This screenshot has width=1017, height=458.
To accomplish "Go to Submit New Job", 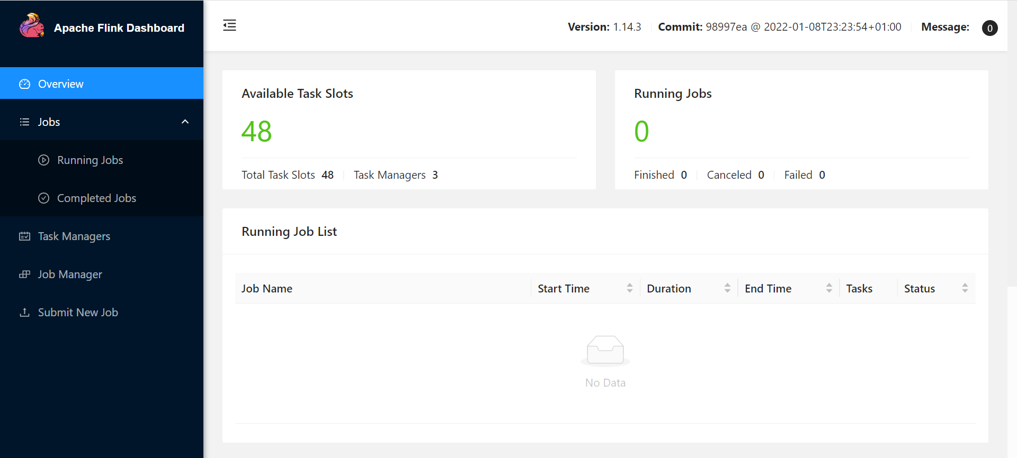I will coord(102,313).
